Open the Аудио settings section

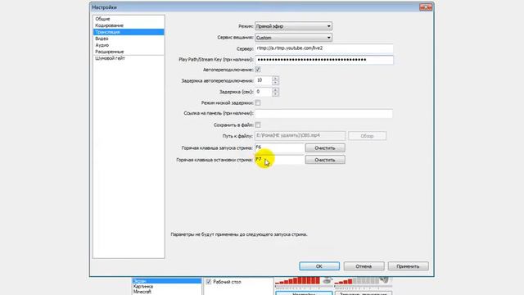(x=129, y=45)
